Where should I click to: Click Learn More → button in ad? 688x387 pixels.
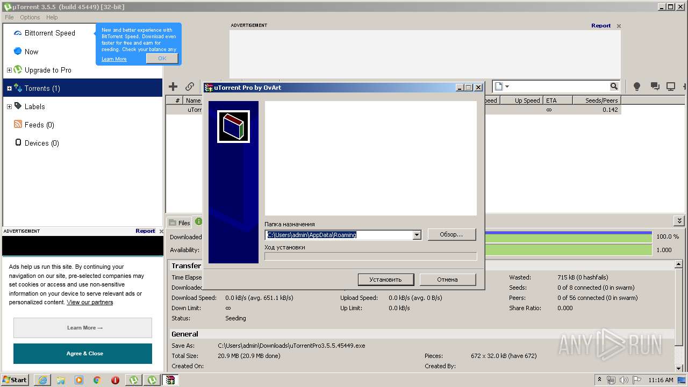(83, 328)
